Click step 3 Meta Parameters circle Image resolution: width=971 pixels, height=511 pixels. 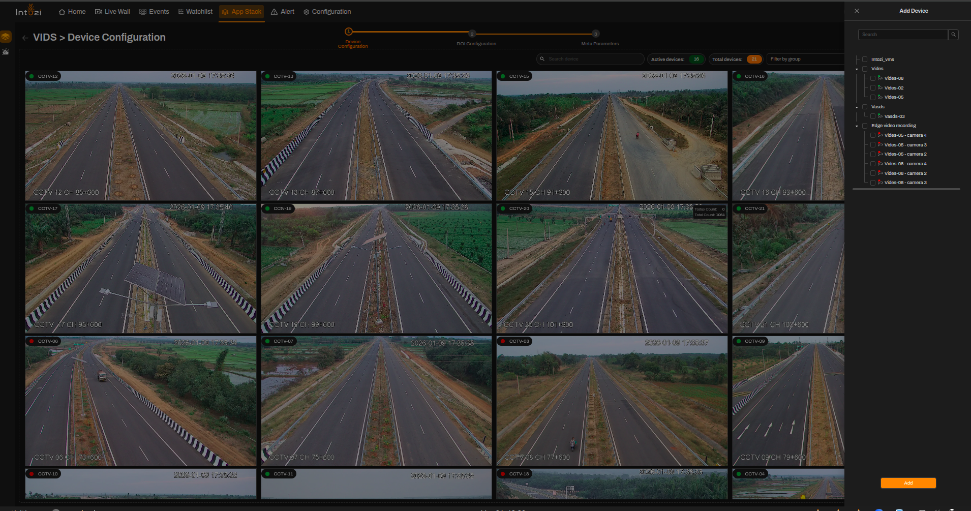(x=596, y=34)
